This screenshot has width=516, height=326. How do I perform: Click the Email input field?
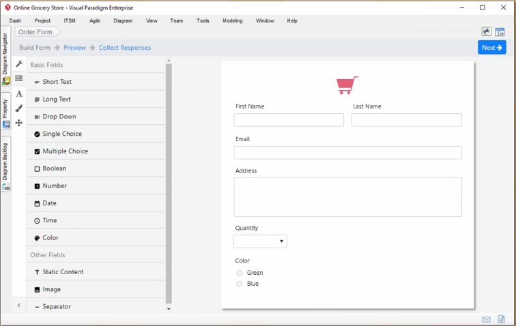pos(347,153)
